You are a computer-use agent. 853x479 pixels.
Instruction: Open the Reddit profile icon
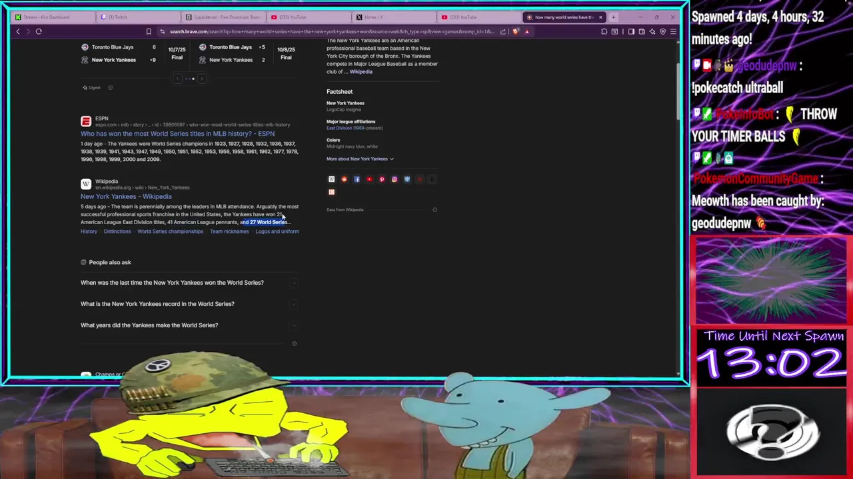(344, 179)
